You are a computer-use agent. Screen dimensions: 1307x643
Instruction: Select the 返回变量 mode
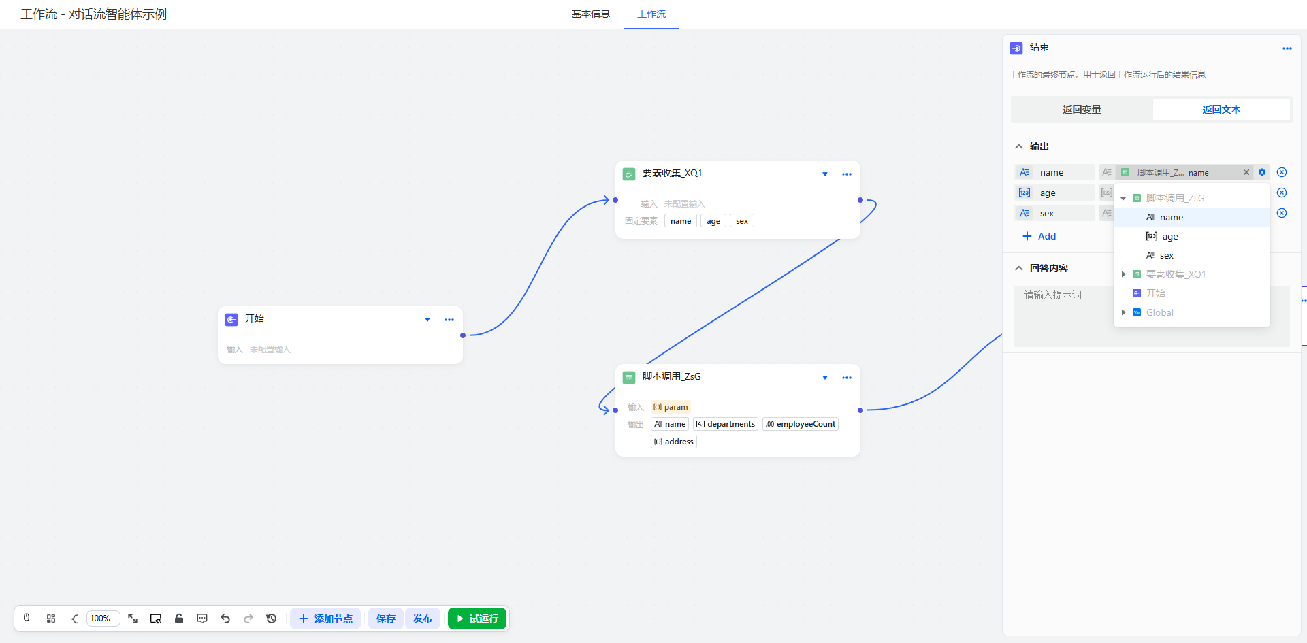point(1082,110)
